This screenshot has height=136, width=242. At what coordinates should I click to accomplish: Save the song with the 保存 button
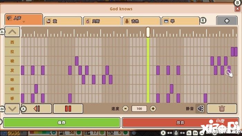click(x=62, y=123)
